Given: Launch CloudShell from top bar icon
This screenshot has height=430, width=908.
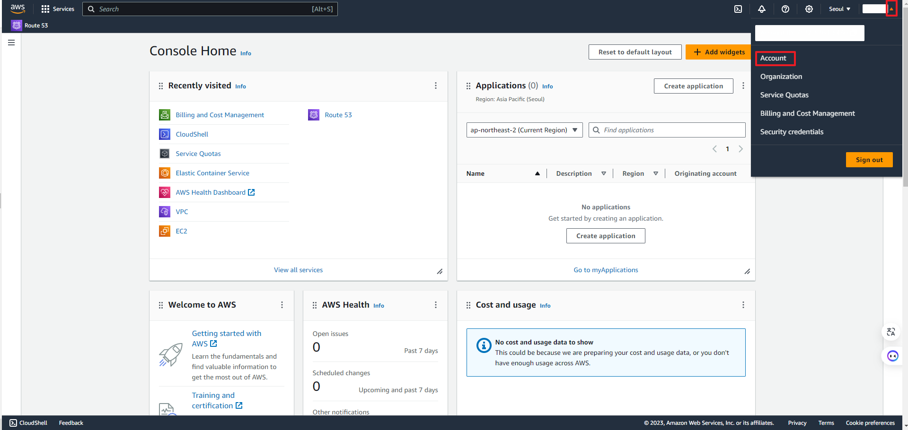Looking at the screenshot, I should pos(738,9).
